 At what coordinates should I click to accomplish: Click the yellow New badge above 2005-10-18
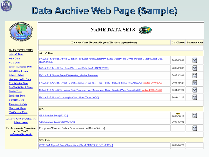point(178,114)
